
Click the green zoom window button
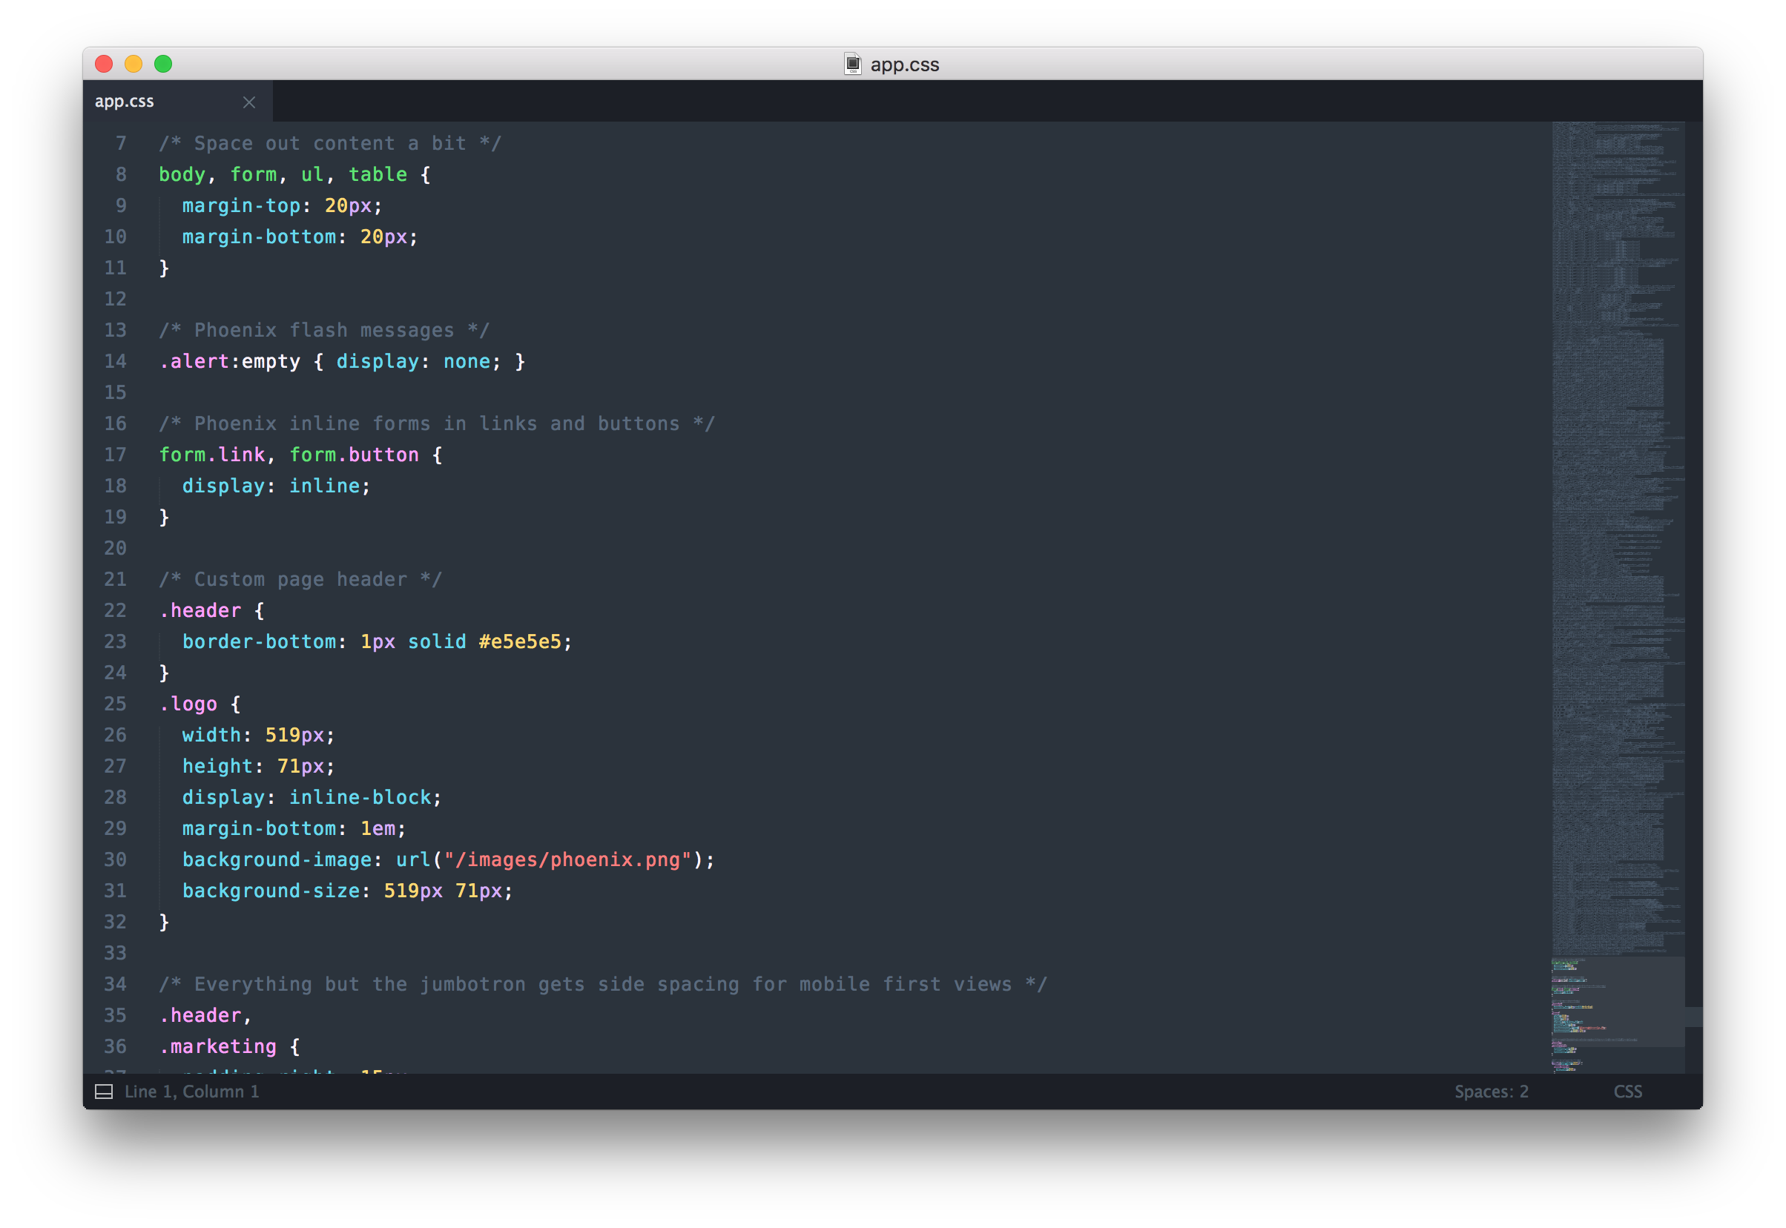click(163, 64)
